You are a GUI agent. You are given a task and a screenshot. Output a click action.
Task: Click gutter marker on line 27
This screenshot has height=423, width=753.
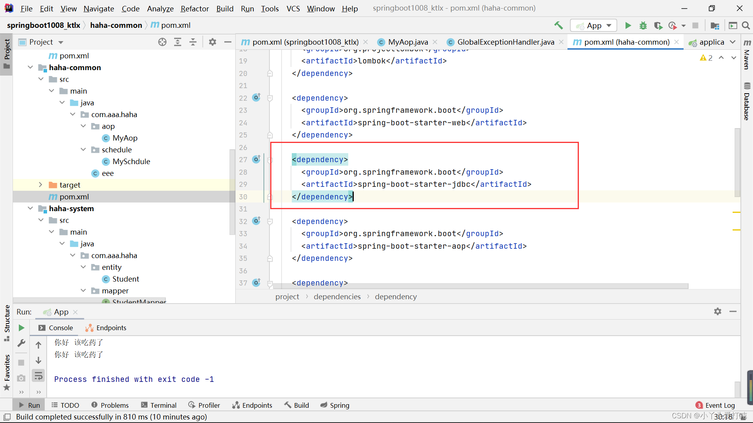pos(256,159)
